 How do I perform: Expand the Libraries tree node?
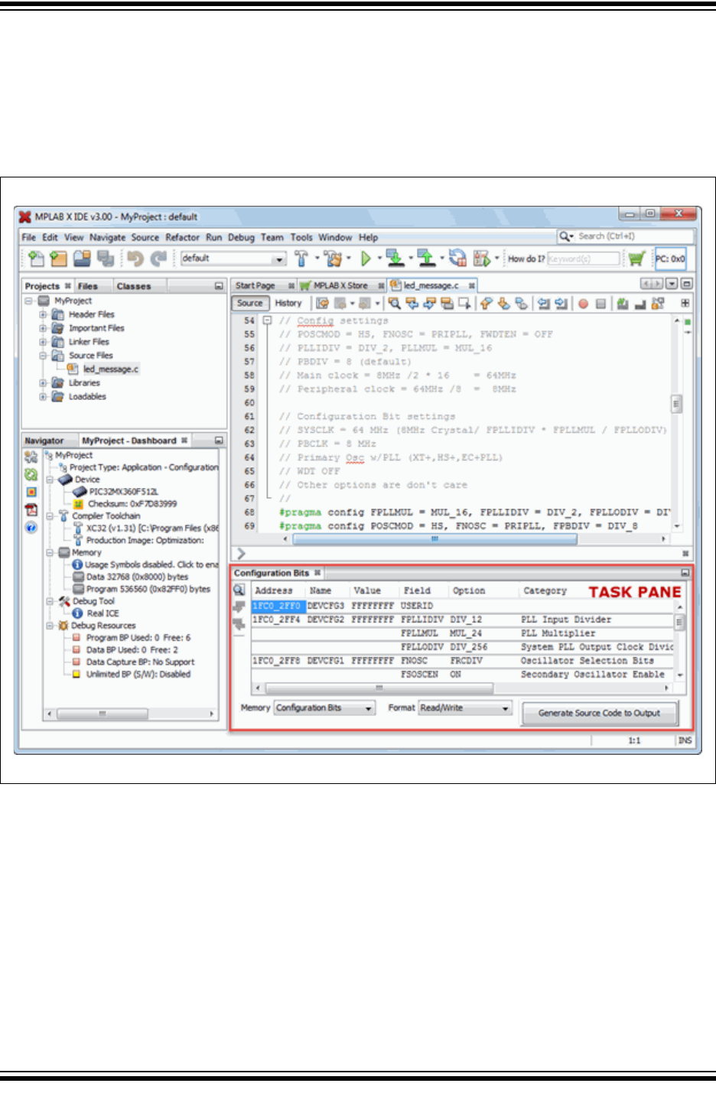43,383
